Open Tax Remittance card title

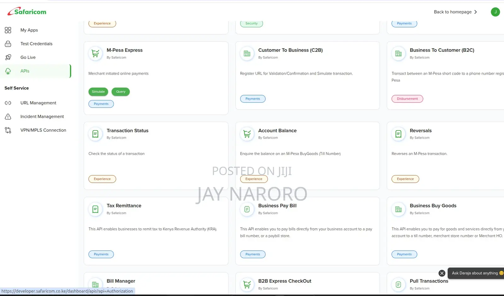coord(124,206)
